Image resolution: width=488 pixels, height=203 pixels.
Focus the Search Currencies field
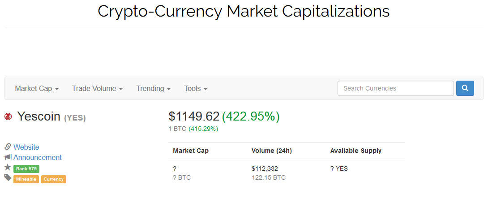[396, 88]
